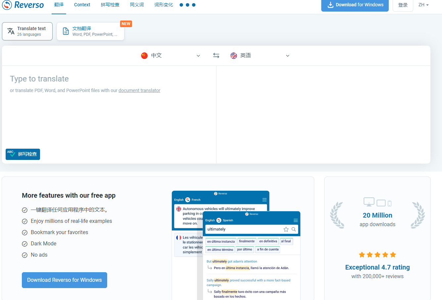Go to the 词形变化 tab

point(163,5)
